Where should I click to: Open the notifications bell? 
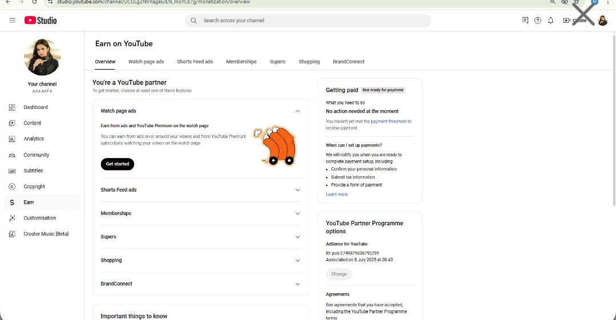(551, 21)
